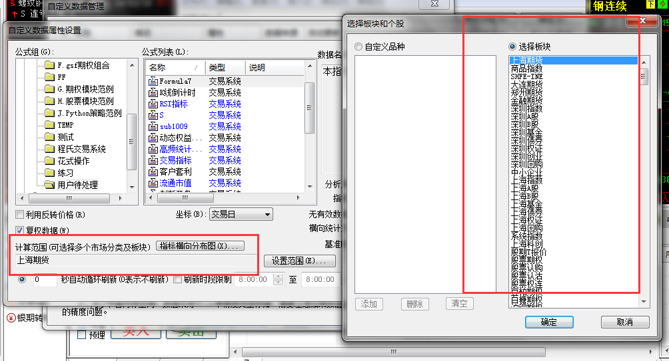
Task: Sort by 名称 column header
Action: point(175,67)
